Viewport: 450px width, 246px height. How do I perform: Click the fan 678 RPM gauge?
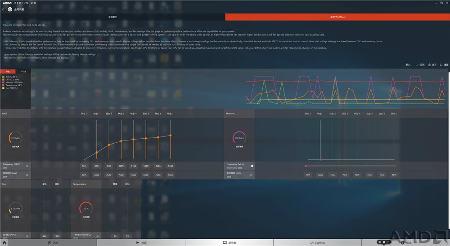pos(15,208)
